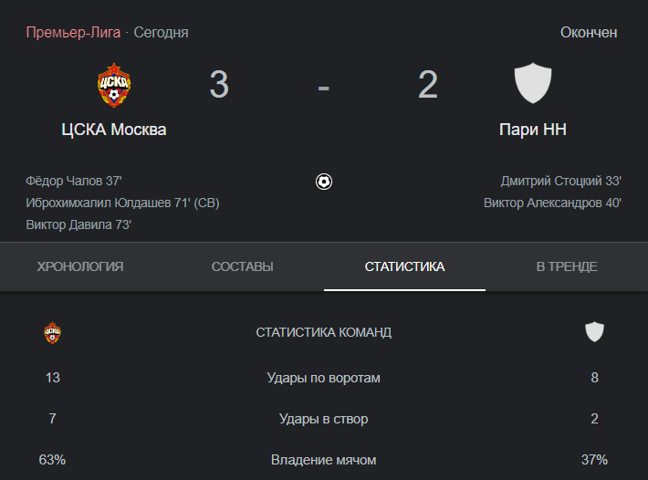The image size is (648, 480).
Task: Click goal scorer Виктор Александров 40'
Action: coord(552,203)
